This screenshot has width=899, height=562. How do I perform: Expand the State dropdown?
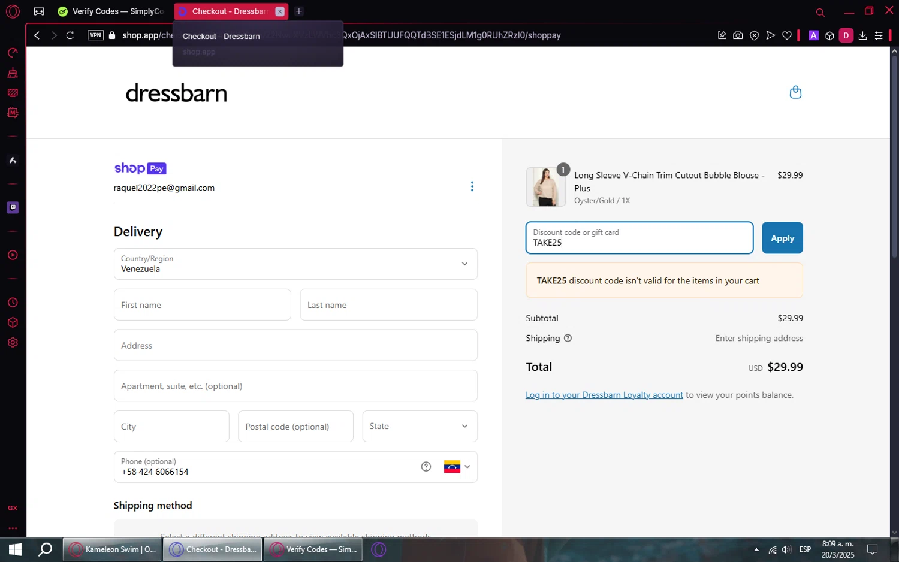[x=420, y=427]
